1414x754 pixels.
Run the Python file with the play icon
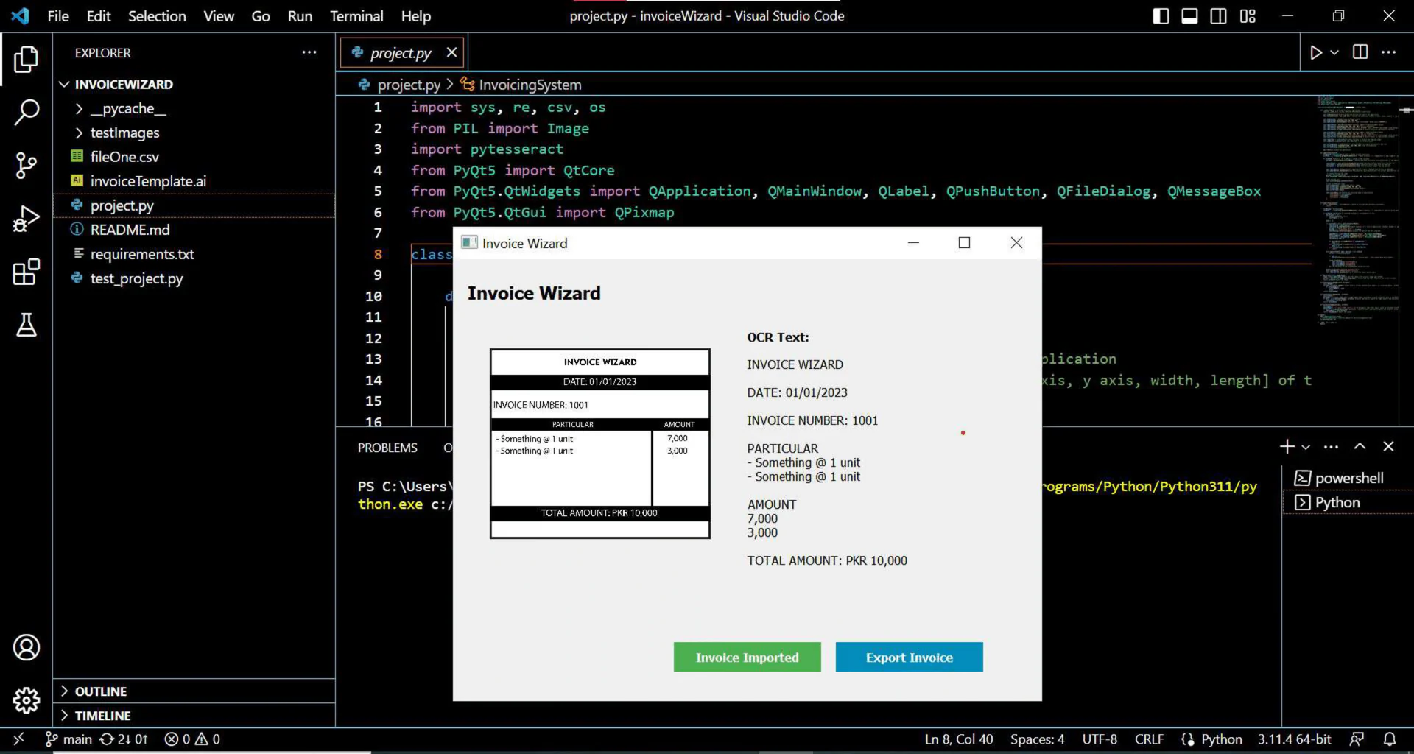(1315, 52)
